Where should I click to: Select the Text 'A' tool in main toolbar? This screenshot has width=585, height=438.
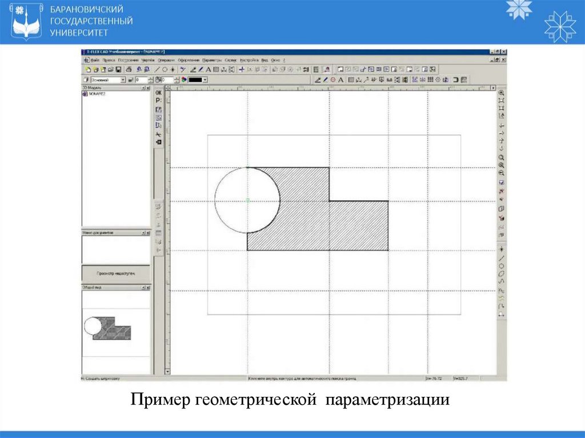point(208,70)
